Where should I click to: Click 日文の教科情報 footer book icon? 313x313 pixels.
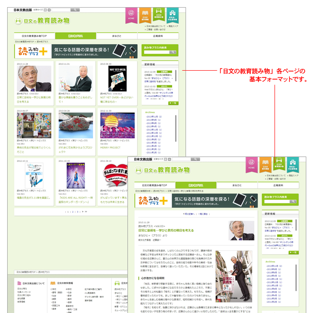53,283
